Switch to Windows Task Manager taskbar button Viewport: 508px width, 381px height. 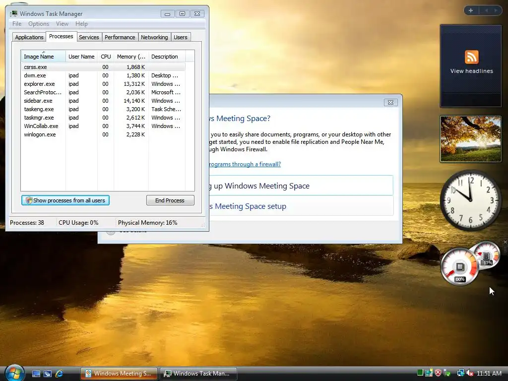point(198,374)
